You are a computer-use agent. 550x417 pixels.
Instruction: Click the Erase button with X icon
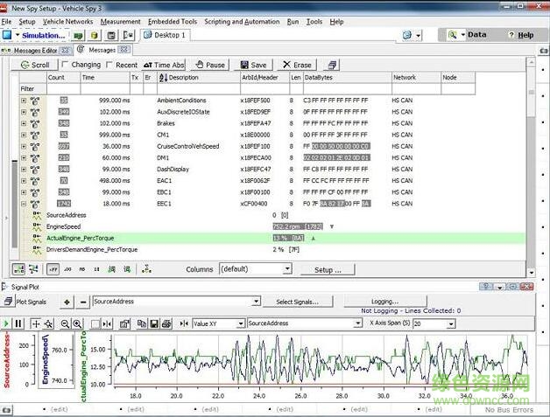296,65
